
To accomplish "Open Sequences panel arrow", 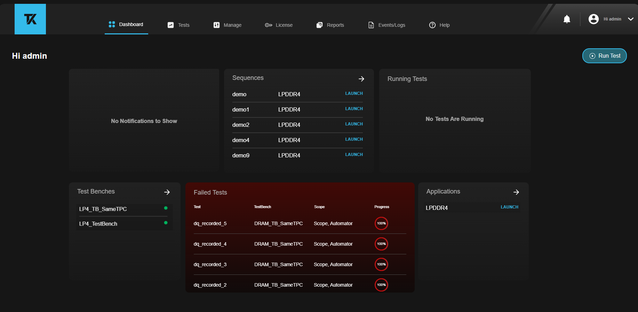I will pos(361,79).
